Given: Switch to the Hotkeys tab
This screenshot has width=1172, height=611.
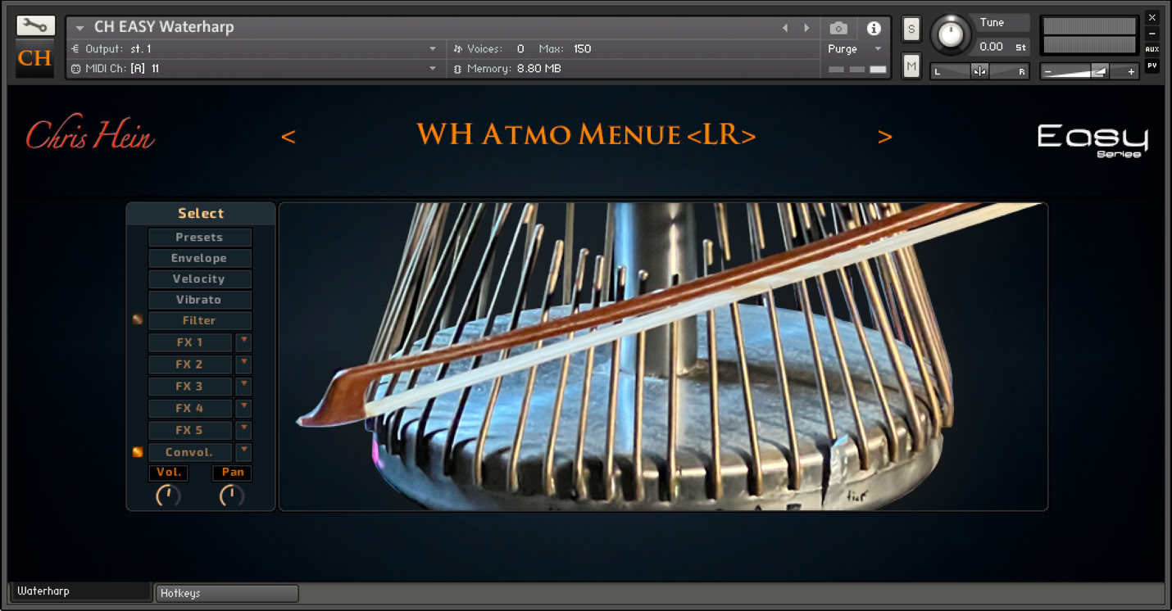Looking at the screenshot, I should (227, 593).
